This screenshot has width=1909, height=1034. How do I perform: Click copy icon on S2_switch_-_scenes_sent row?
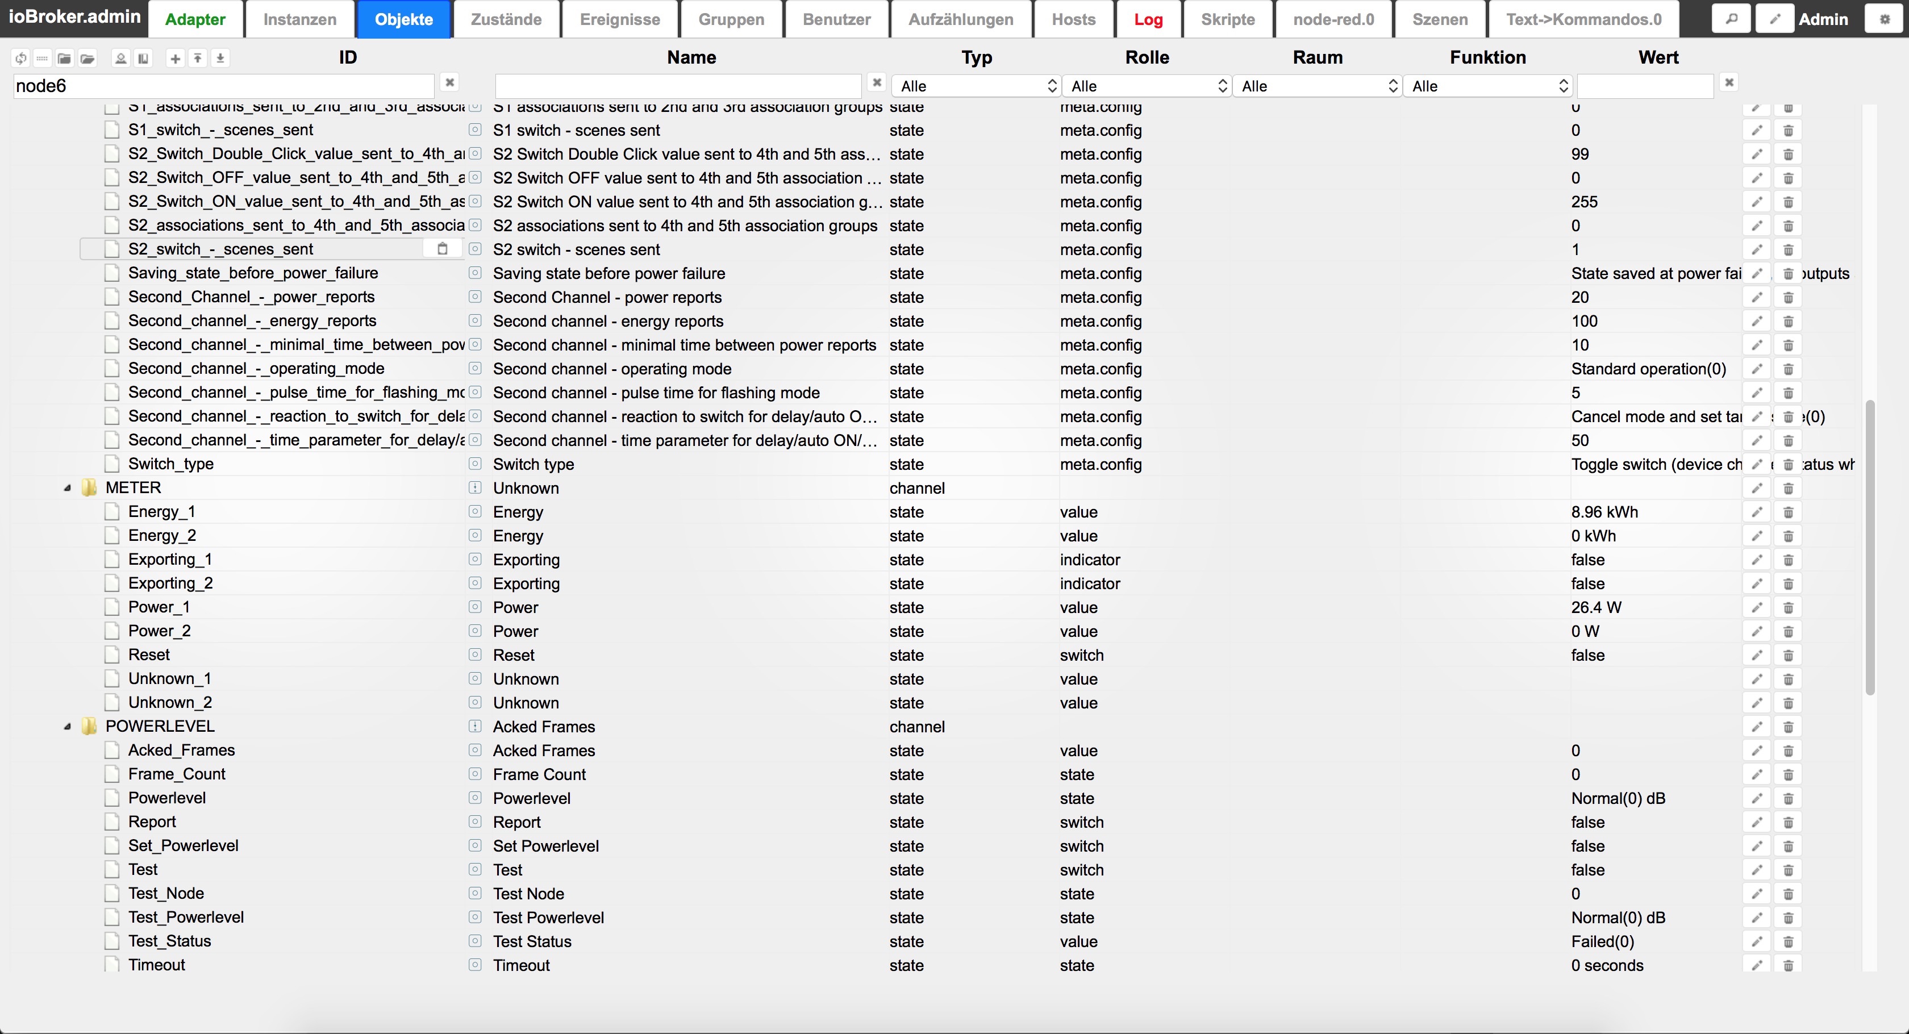pos(443,249)
